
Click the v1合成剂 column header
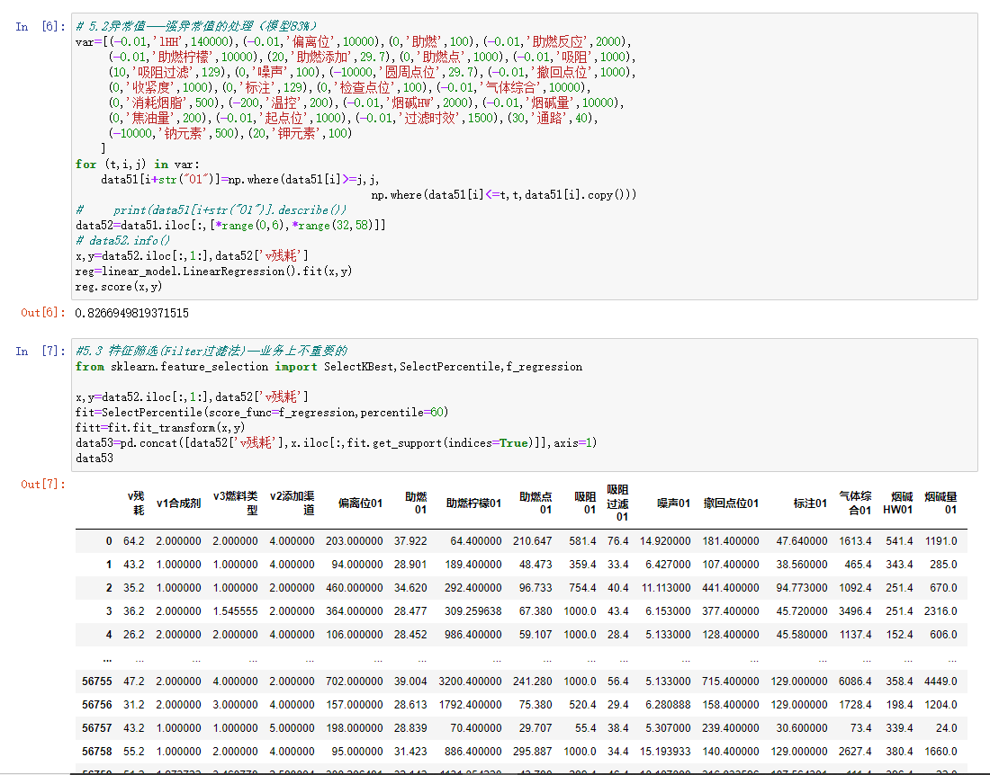(x=178, y=503)
